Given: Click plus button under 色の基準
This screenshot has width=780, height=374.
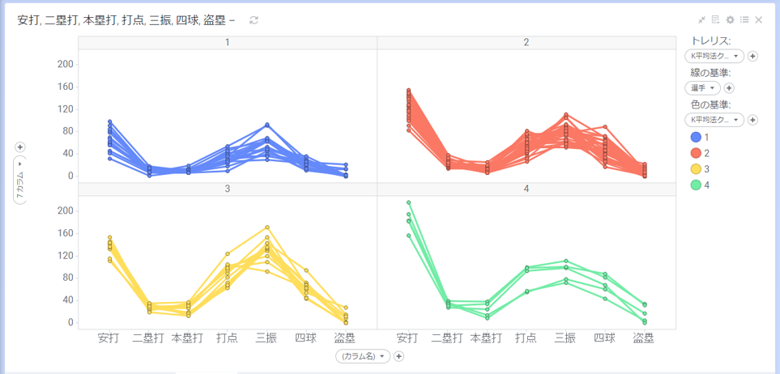Looking at the screenshot, I should pos(752,120).
